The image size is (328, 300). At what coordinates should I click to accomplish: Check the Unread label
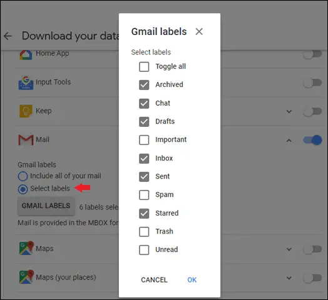click(144, 250)
